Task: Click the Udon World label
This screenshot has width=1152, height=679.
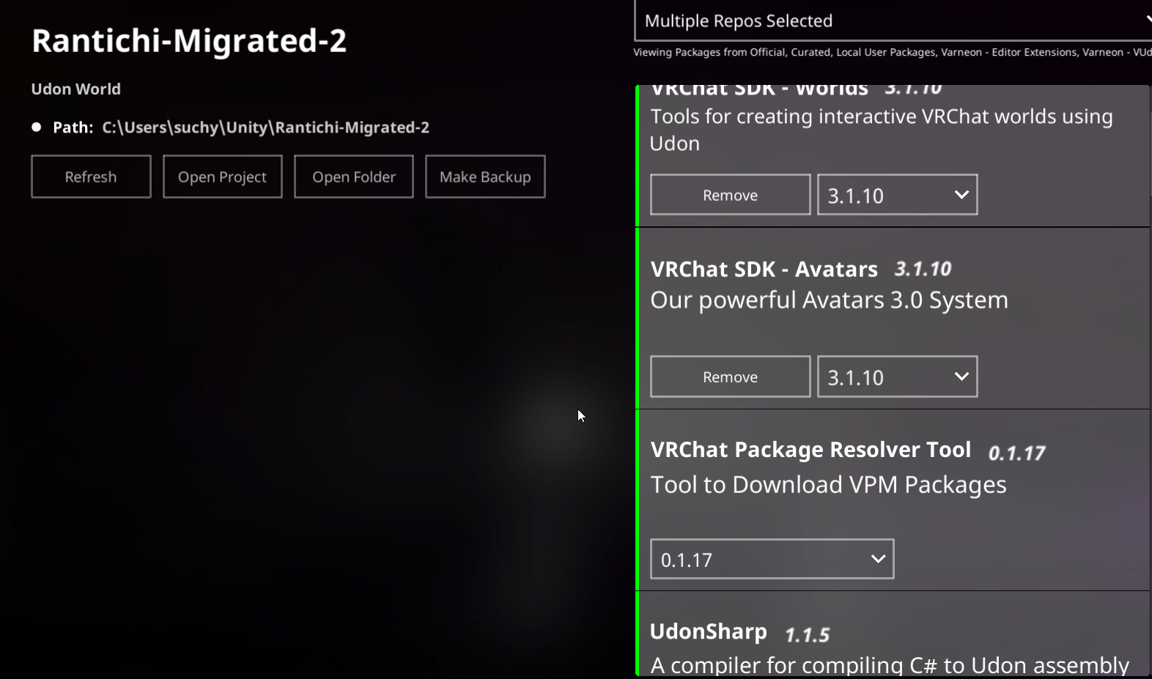Action: 75,89
